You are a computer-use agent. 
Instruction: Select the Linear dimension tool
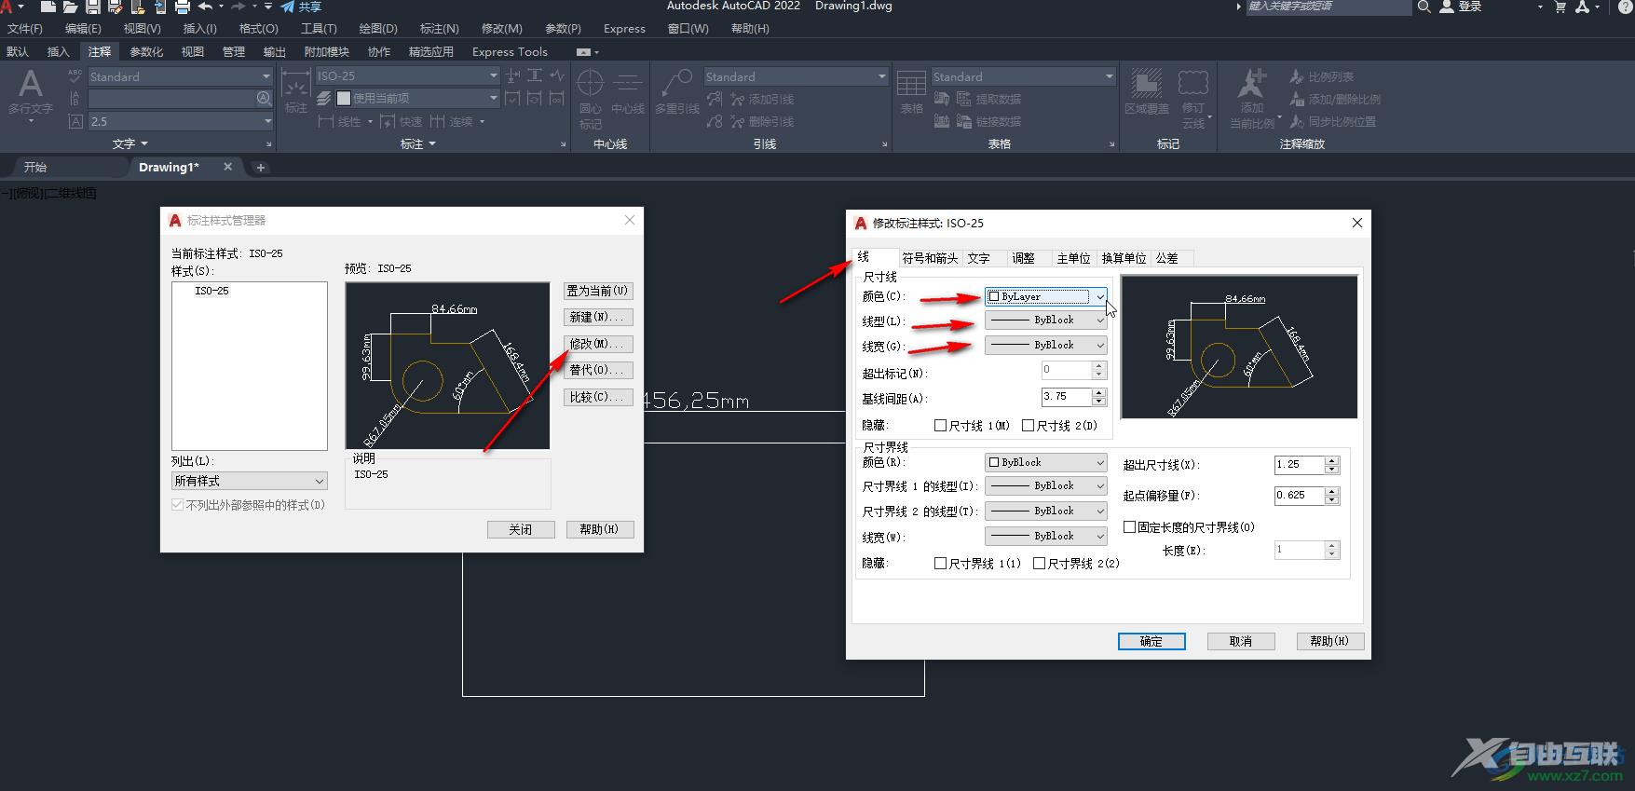[339, 121]
